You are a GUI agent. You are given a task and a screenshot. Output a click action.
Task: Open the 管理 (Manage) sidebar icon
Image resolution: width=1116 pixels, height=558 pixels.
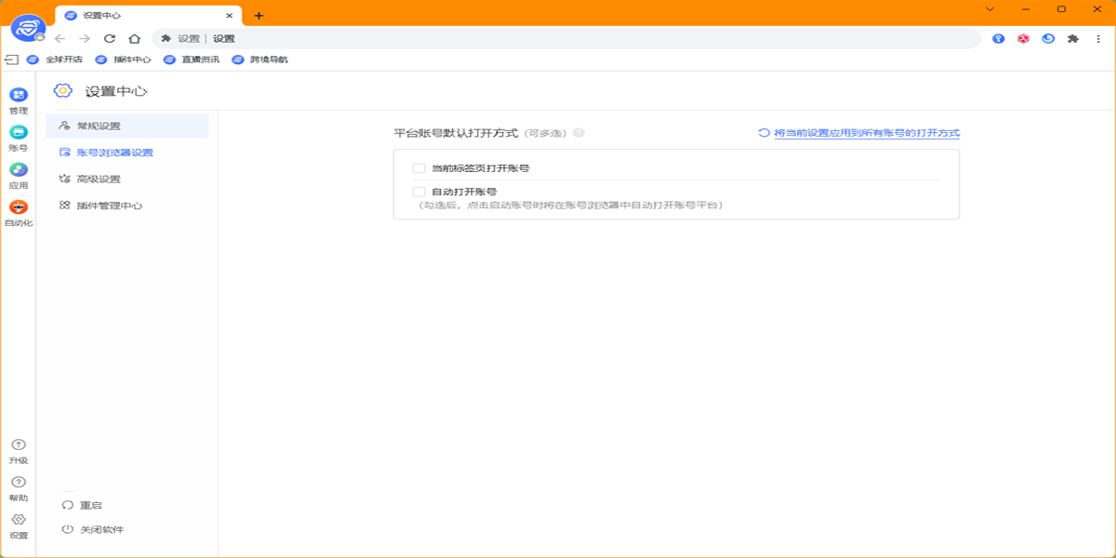(19, 95)
